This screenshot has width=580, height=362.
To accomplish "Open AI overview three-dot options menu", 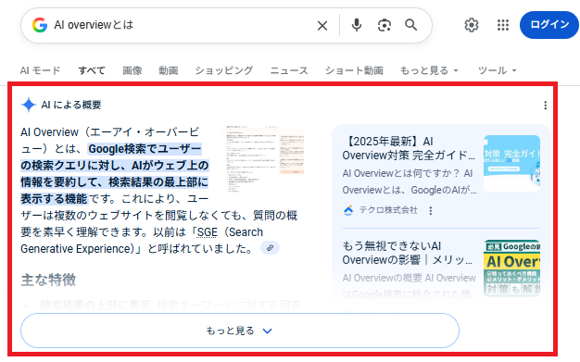I will 545,106.
